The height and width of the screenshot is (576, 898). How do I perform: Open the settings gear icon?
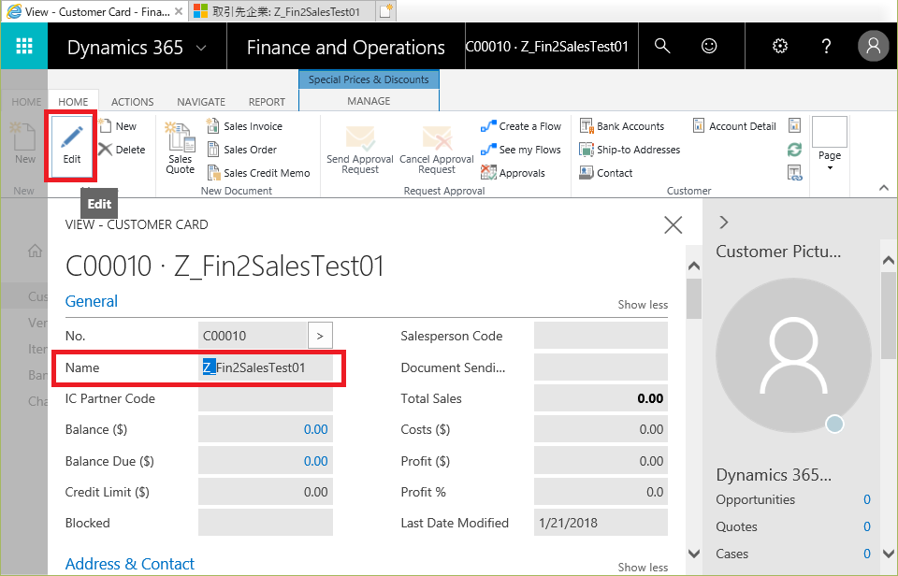click(780, 46)
